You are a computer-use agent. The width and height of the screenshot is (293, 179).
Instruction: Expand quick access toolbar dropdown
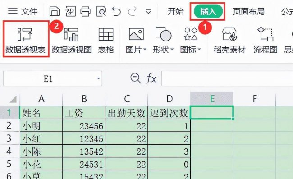tap(148, 12)
